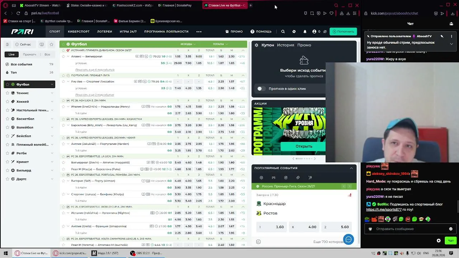
Task: Open the coupon settings gear icon
Action: click(256, 45)
